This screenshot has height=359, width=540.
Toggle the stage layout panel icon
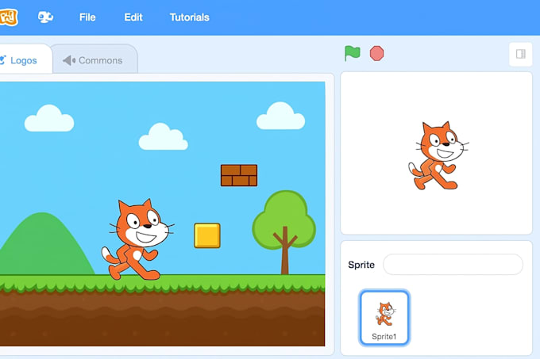[520, 54]
